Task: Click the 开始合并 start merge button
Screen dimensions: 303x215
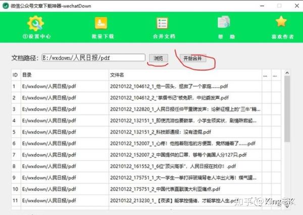Action: 193,58
